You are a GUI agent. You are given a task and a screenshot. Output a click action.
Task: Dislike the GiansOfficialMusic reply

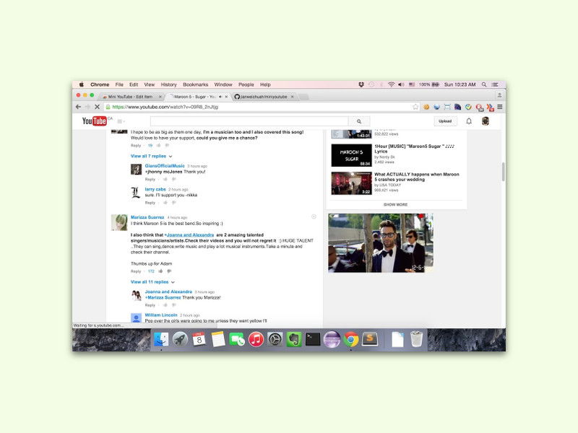click(174, 179)
